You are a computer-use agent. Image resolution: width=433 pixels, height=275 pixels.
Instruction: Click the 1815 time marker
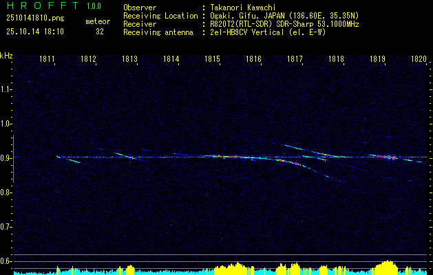pos(212,58)
